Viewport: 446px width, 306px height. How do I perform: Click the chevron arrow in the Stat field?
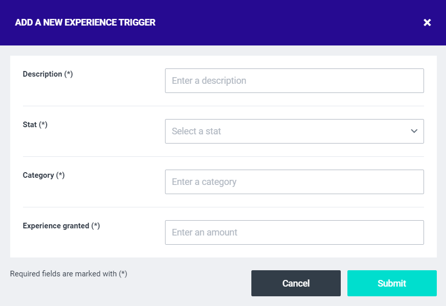(414, 131)
